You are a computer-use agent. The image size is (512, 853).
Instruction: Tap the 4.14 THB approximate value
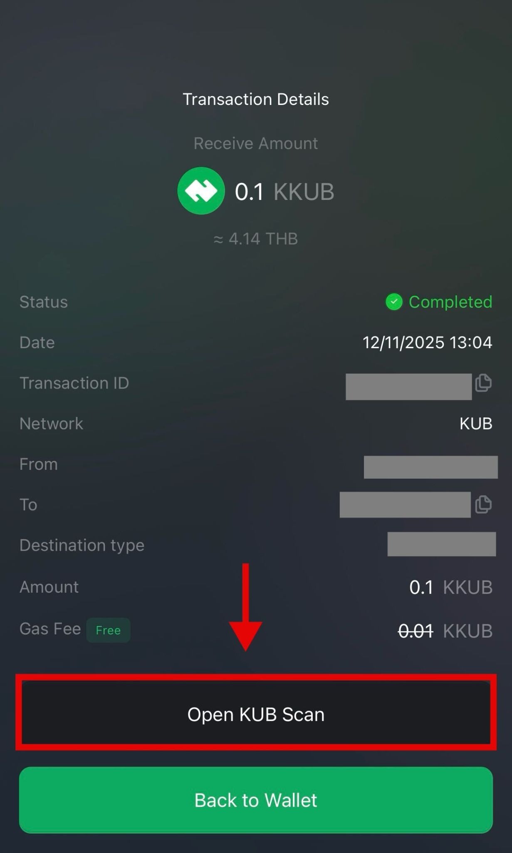pos(256,239)
